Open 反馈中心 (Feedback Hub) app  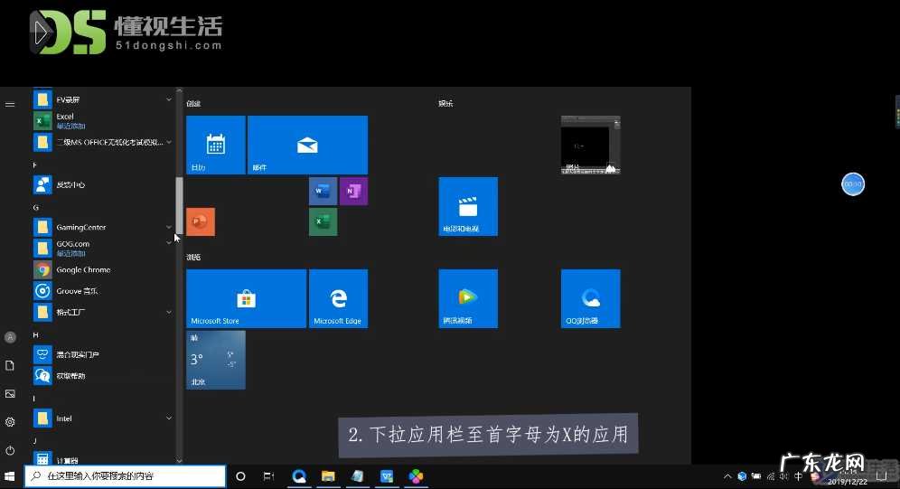(101, 184)
